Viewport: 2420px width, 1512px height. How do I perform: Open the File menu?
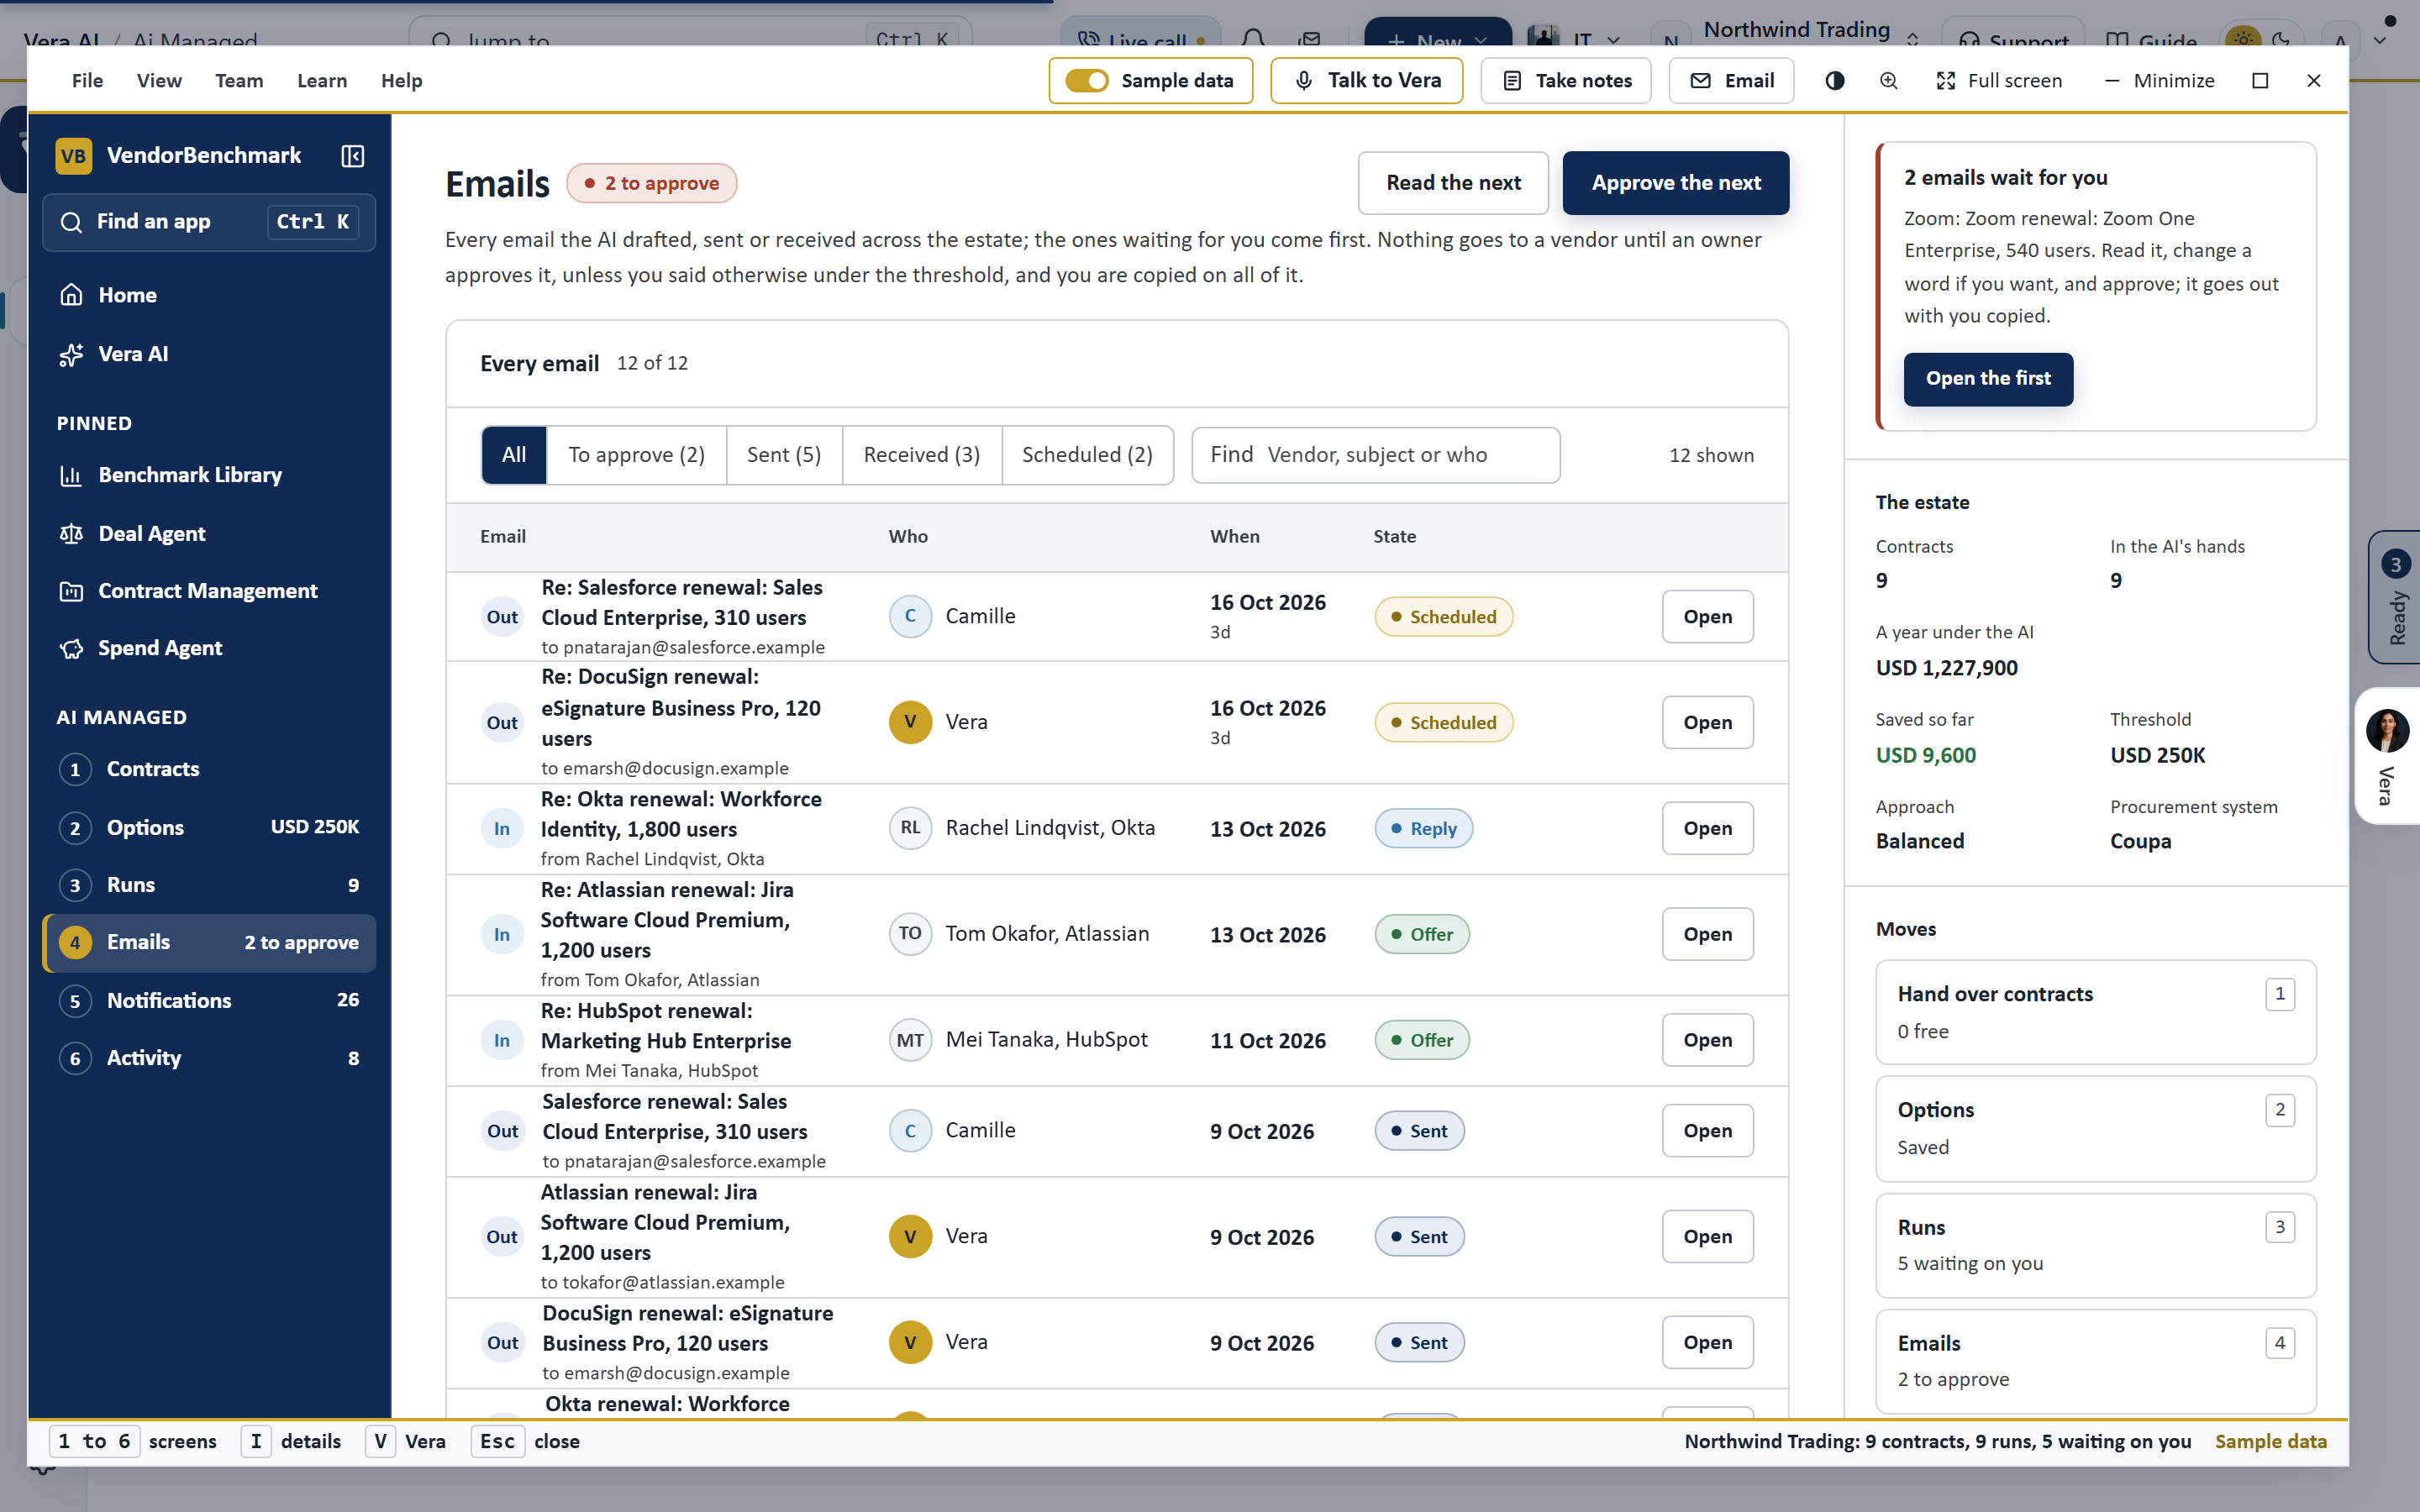pos(87,81)
